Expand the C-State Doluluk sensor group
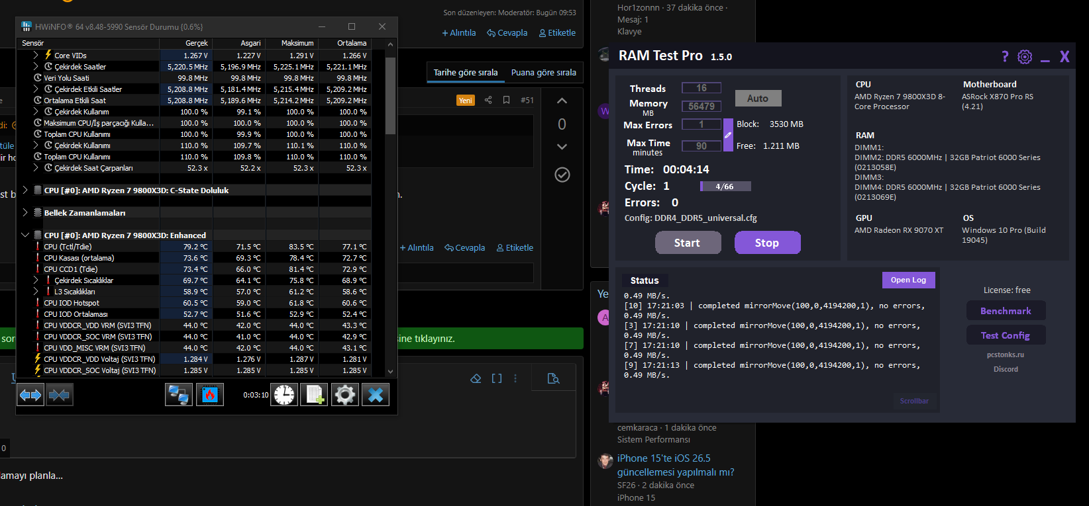1089x506 pixels. point(25,190)
